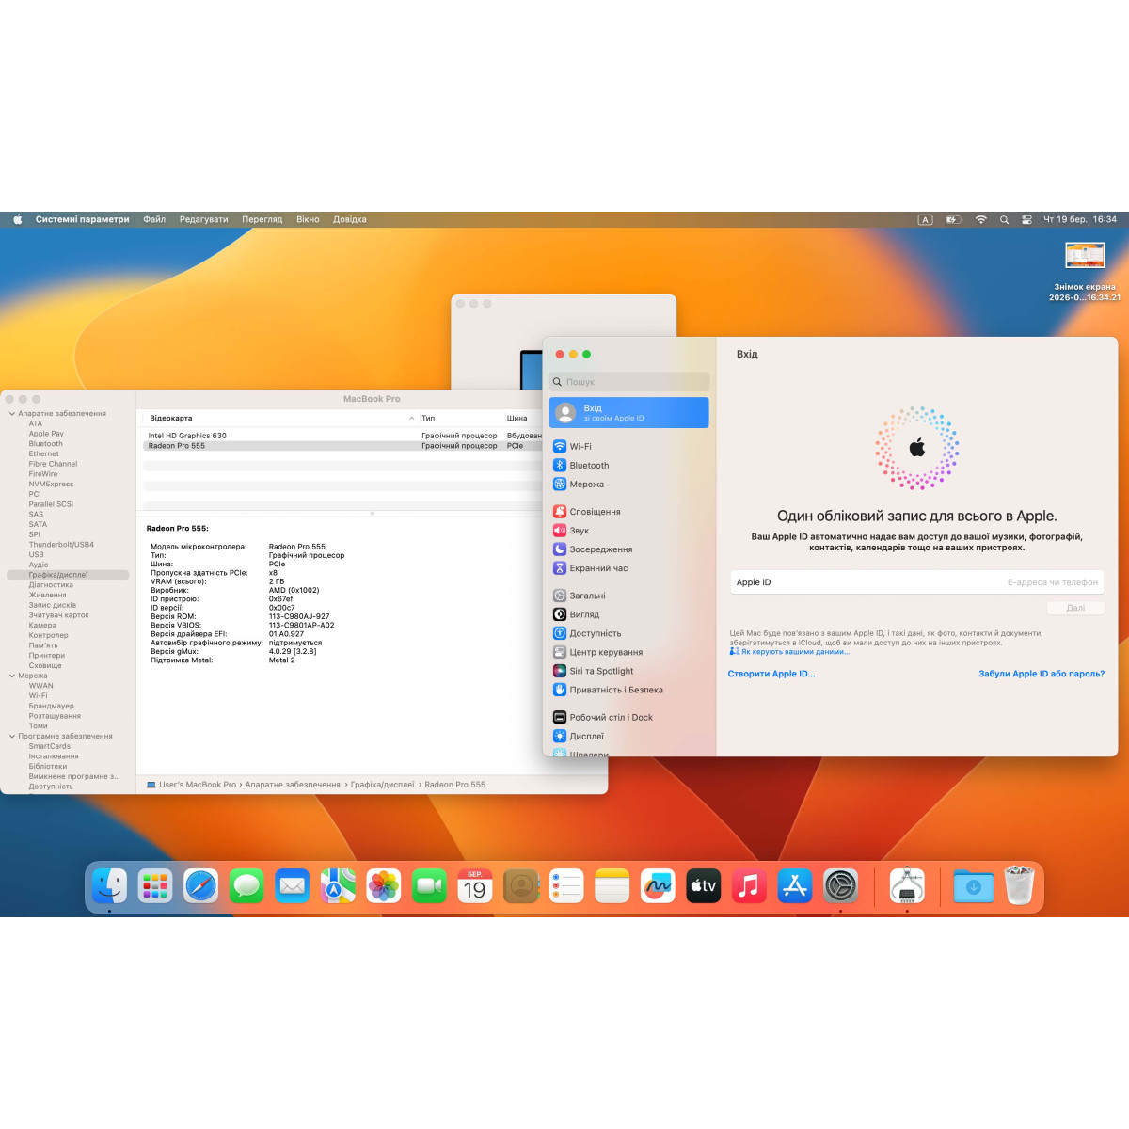
Task: Select Bluetooth in System Information tree
Action: tap(45, 444)
